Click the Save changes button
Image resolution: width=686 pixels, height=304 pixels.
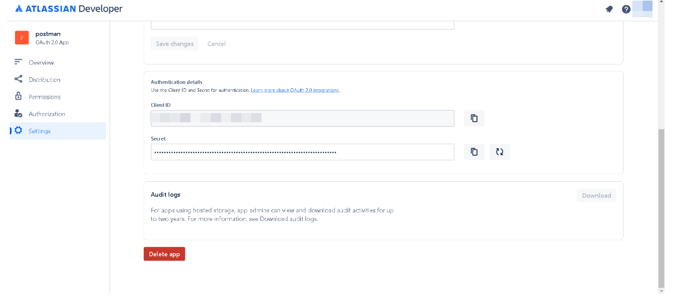click(174, 44)
